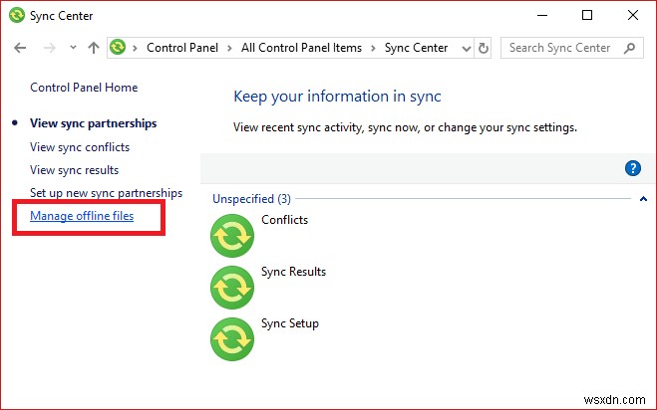Viewport: 657px width, 410px height.
Task: Click Control Panel in the breadcrumb
Action: tap(181, 48)
